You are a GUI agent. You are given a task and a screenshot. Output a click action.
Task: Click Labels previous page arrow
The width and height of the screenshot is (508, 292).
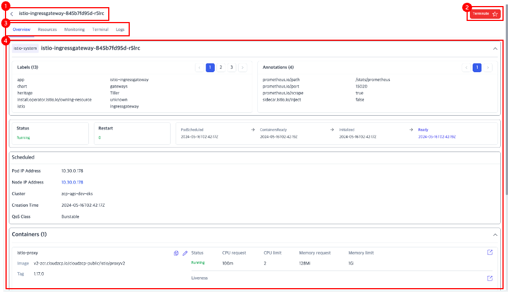click(199, 68)
